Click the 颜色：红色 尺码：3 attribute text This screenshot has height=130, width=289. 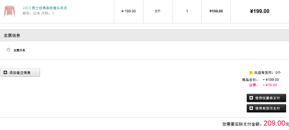pos(38,13)
